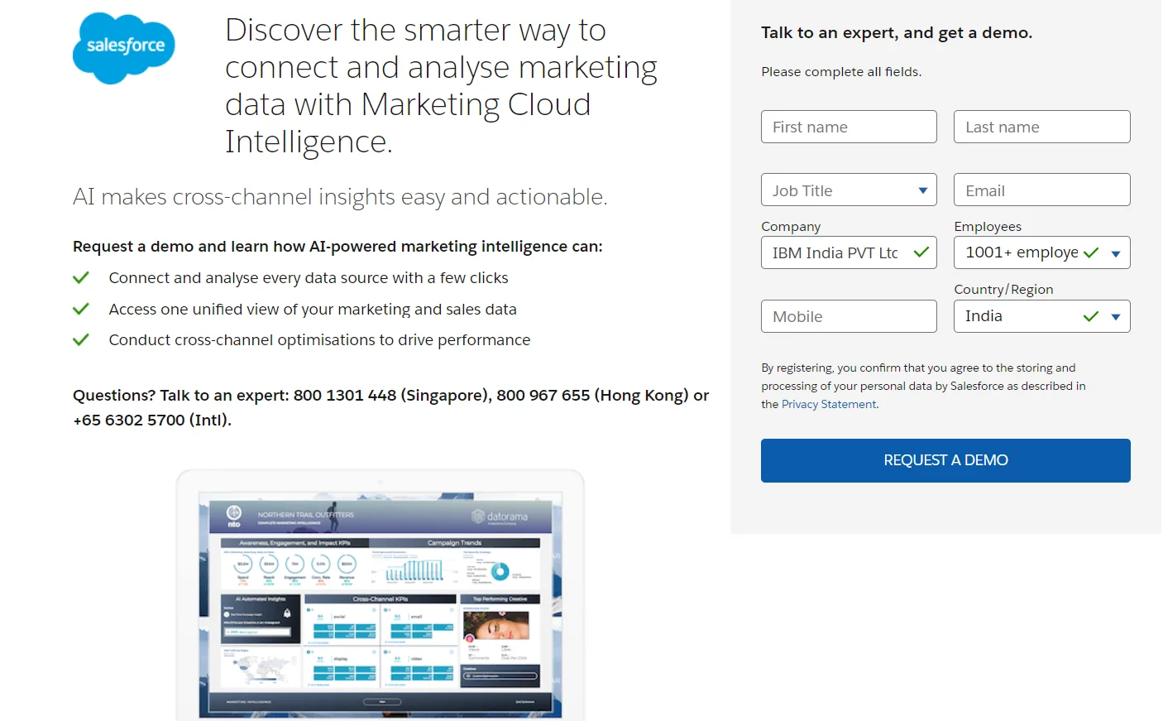Click the Datorama dashboard preview image
Image resolution: width=1163 pixels, height=721 pixels.
[380, 596]
